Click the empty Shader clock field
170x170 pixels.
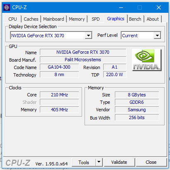[59, 102]
